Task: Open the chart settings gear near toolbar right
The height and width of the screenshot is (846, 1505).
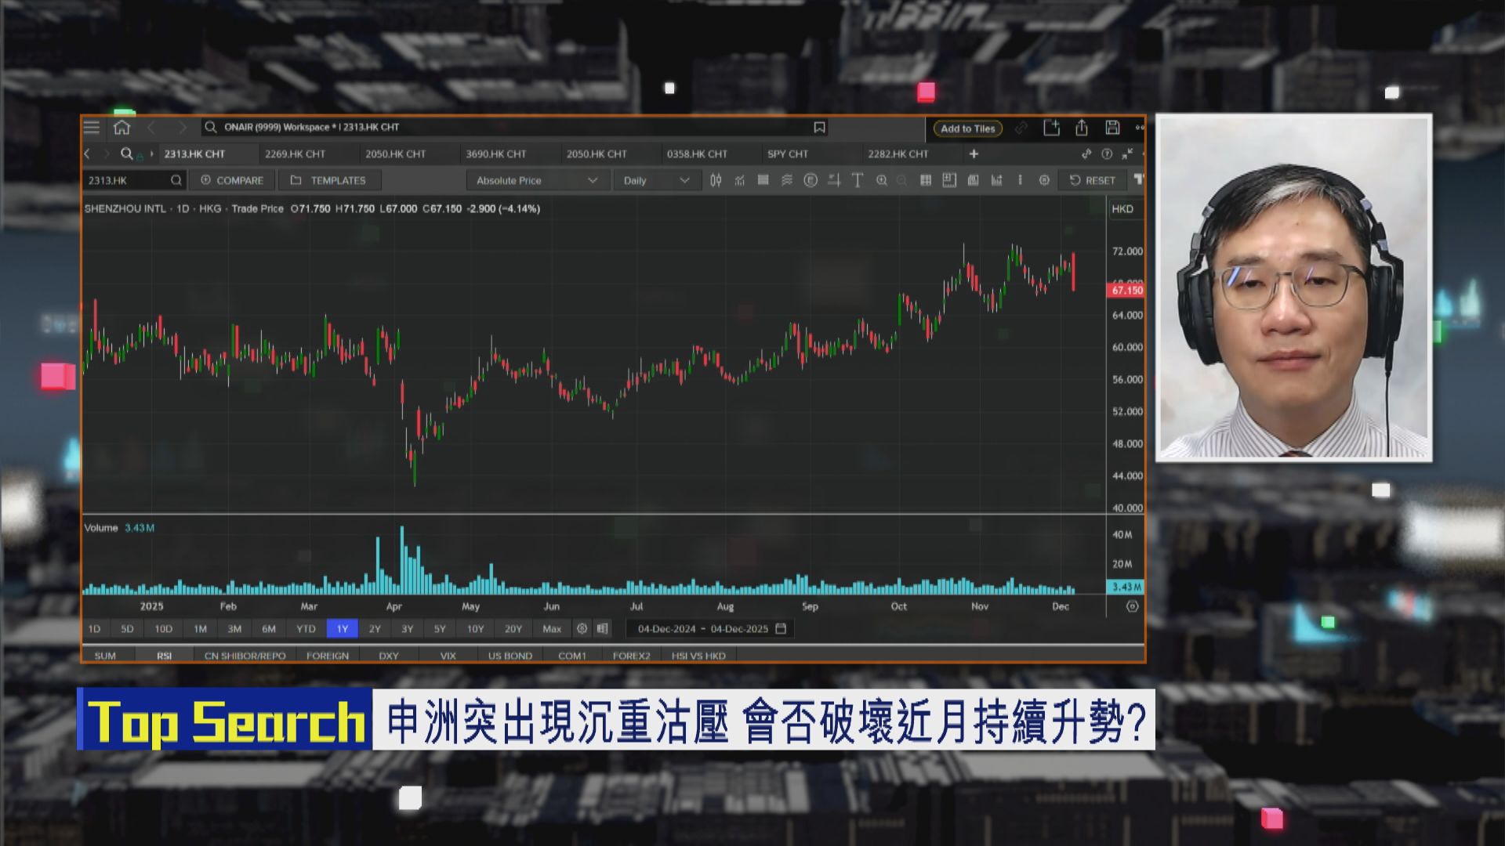Action: pyautogui.click(x=1045, y=180)
